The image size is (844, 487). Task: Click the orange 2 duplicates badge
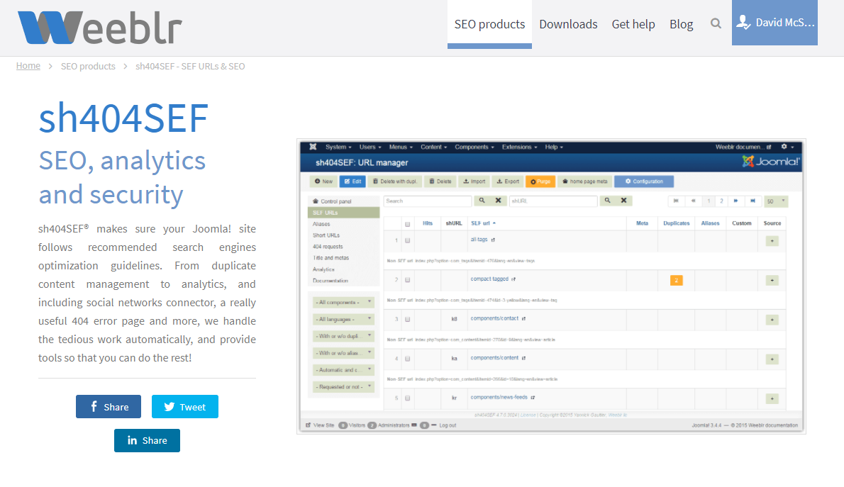pos(676,280)
